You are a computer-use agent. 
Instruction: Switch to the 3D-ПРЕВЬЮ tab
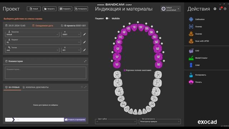[13, 87]
